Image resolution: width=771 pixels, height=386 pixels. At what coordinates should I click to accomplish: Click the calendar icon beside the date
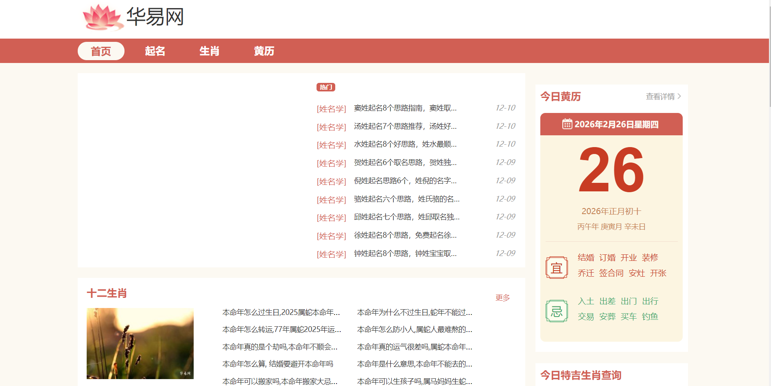pyautogui.click(x=567, y=124)
